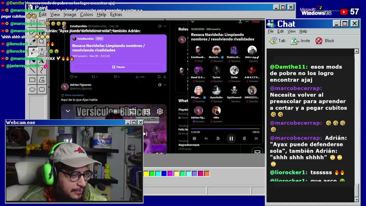Image resolution: width=366 pixels, height=206 pixels.
Task: Select the Ellipse tool in Paint
Action: pyautogui.click(x=32, y=89)
